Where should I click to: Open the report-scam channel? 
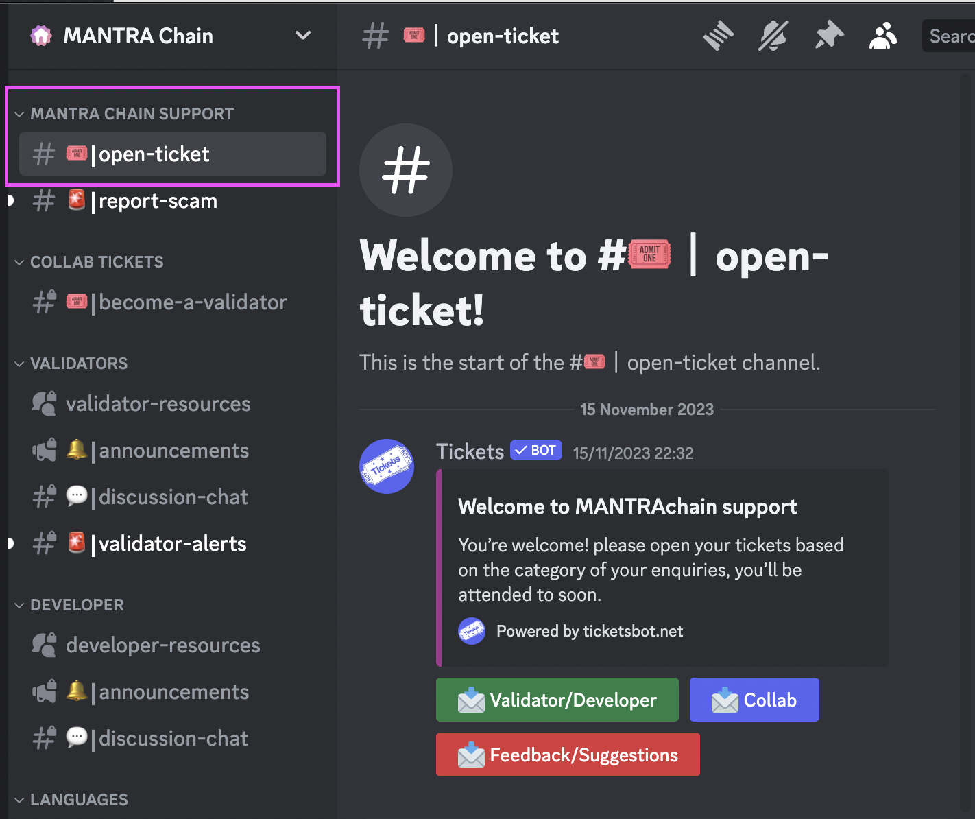(158, 201)
